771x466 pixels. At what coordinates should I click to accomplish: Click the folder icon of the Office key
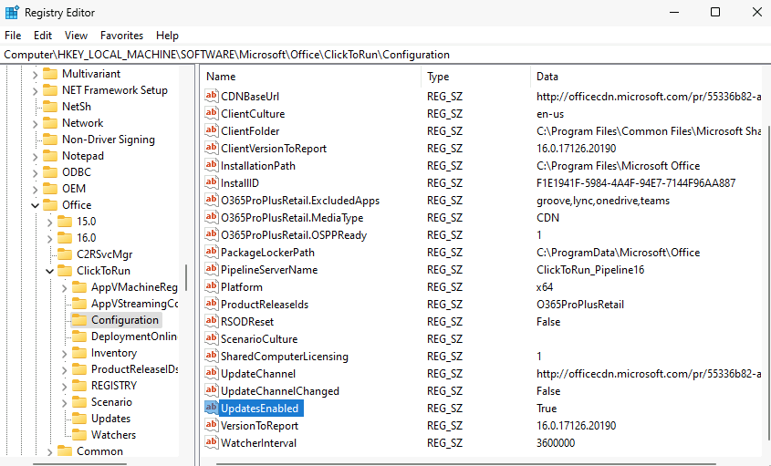pyautogui.click(x=50, y=204)
